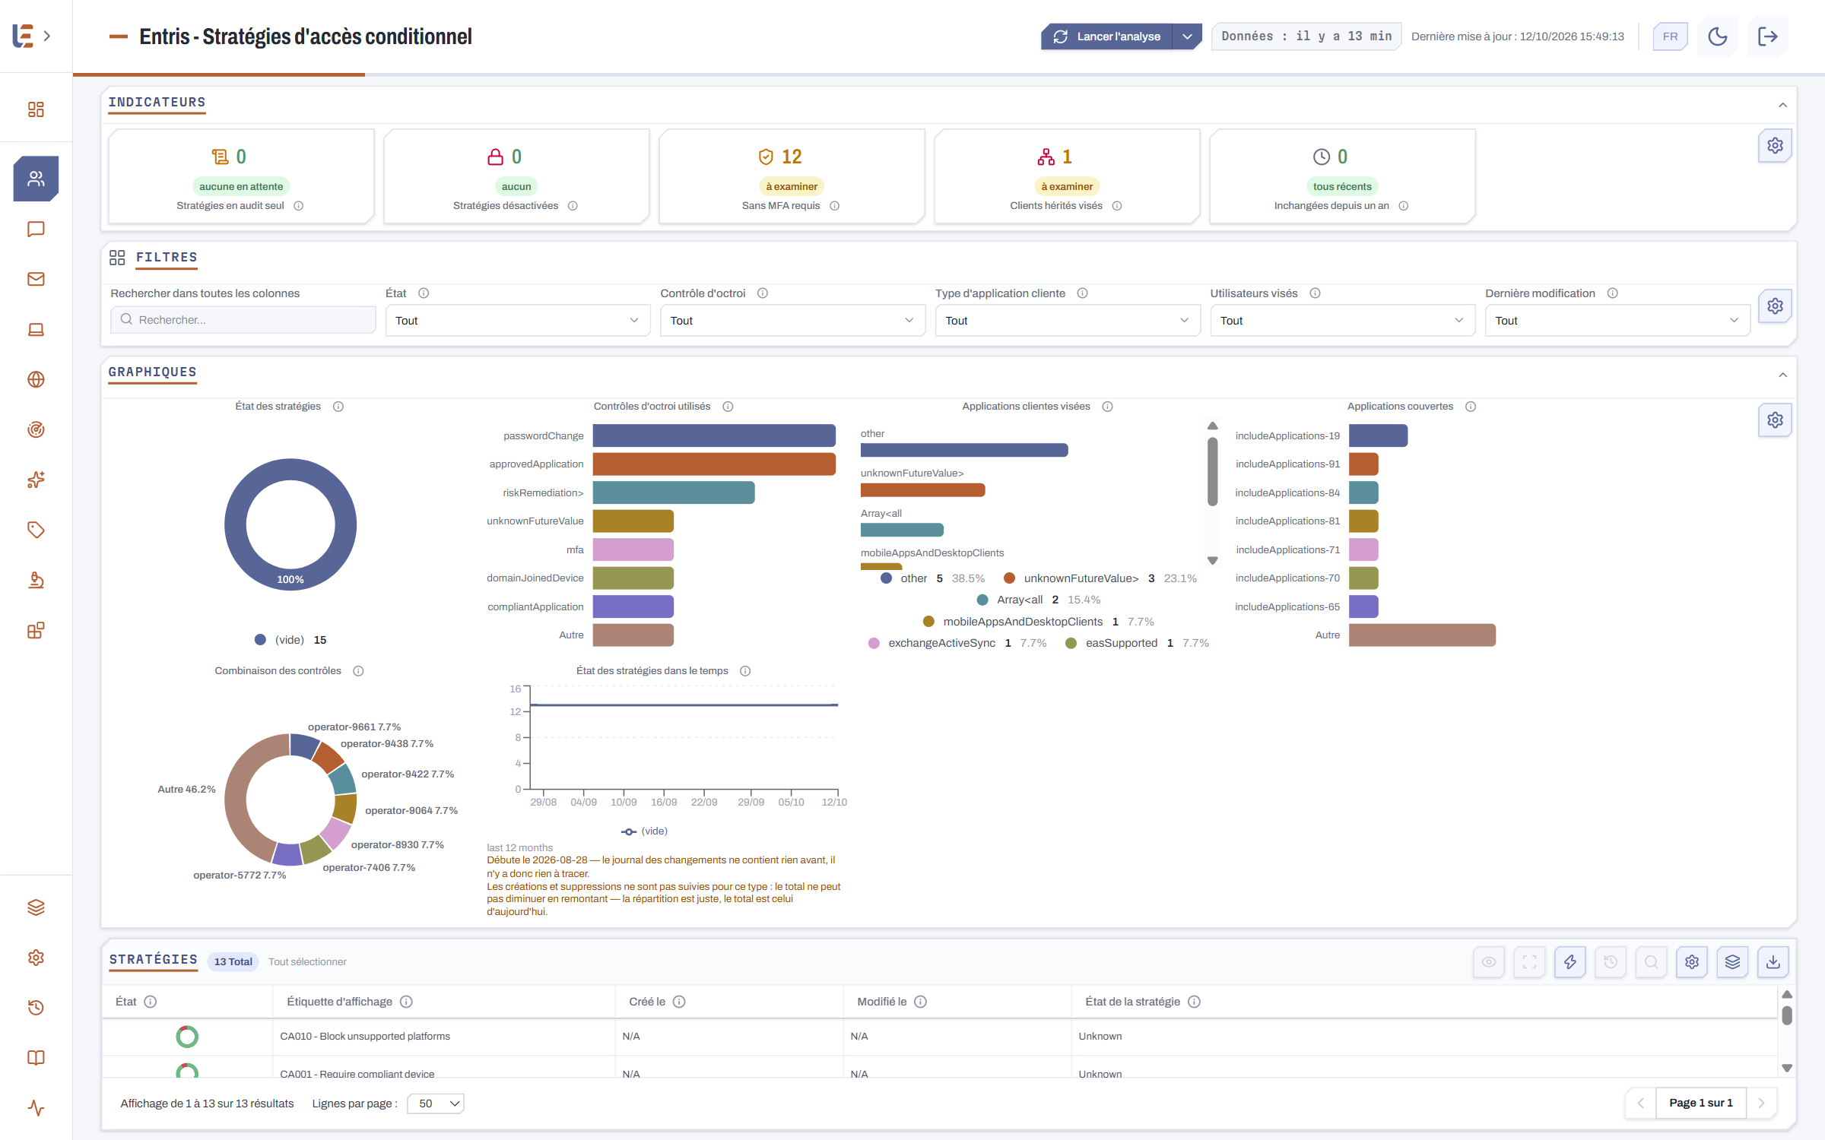
Task: Click the Applications clientes visées scrollbar
Action: [1212, 472]
